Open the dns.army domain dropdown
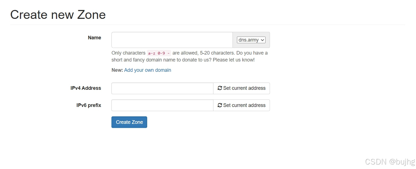This screenshot has width=416, height=169. 251,40
